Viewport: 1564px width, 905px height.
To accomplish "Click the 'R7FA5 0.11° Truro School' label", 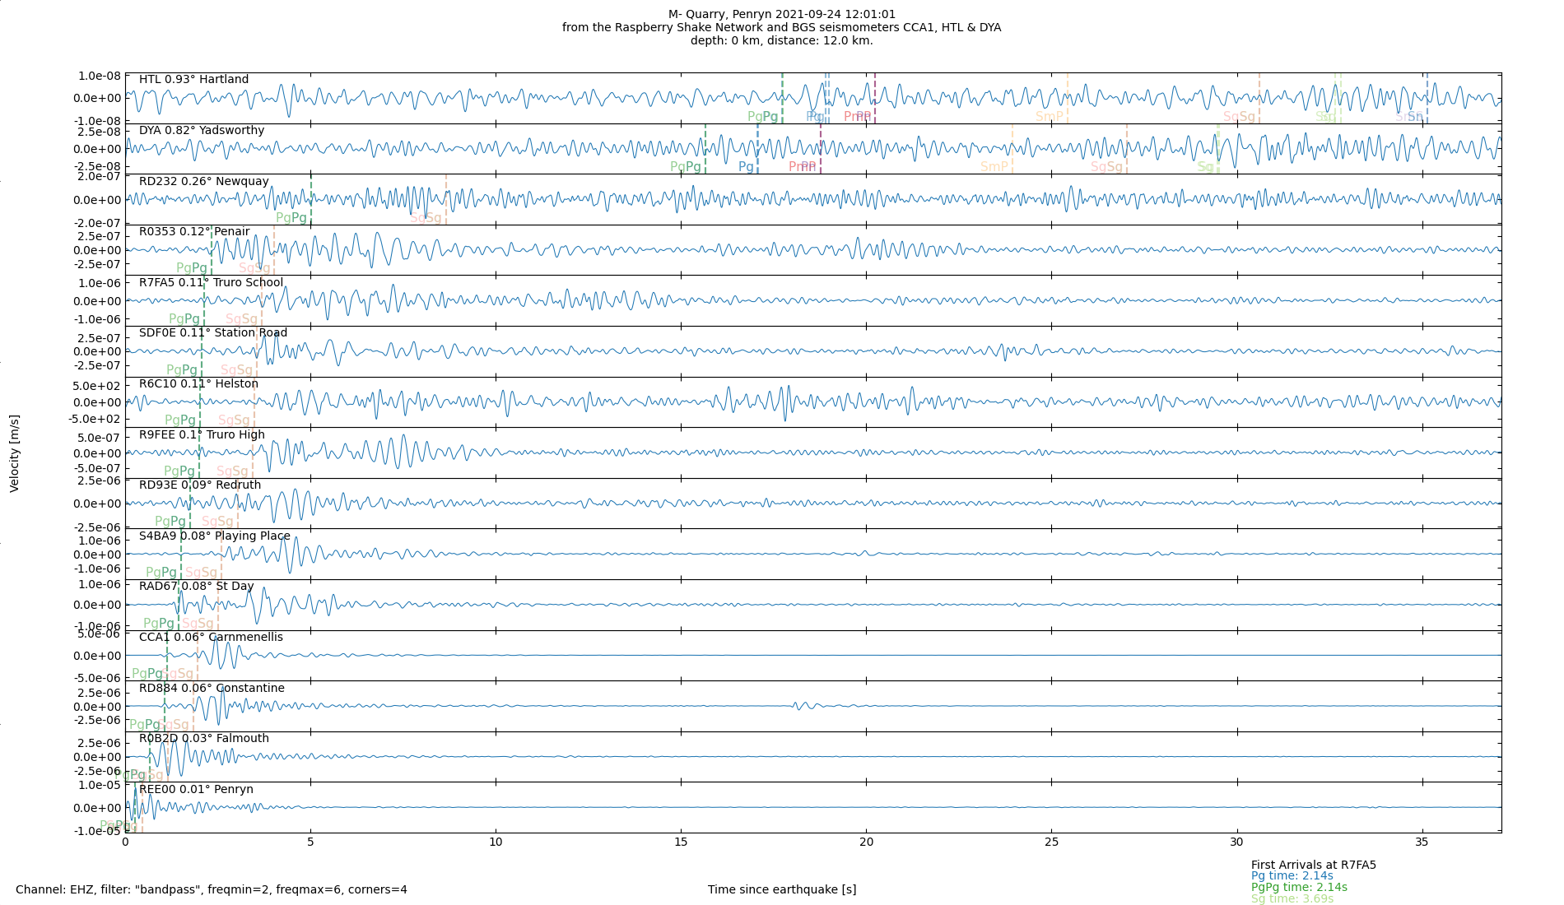I will coord(211,282).
